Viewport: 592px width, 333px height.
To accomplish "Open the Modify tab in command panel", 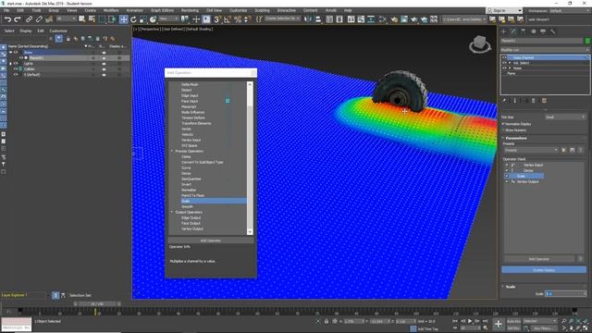I will 513,31.
